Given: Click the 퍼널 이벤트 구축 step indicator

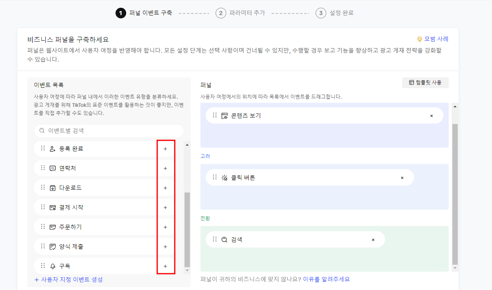Looking at the screenshot, I should click(x=147, y=13).
